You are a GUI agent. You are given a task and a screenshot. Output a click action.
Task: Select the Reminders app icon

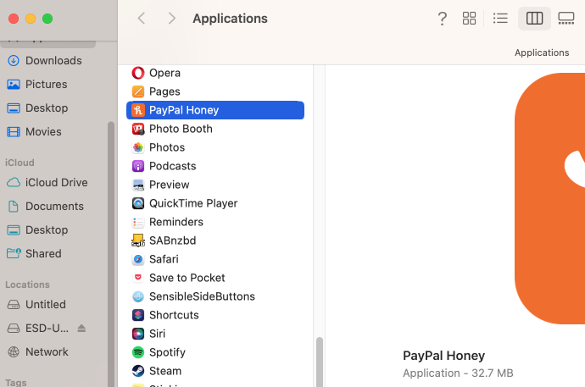[138, 222]
